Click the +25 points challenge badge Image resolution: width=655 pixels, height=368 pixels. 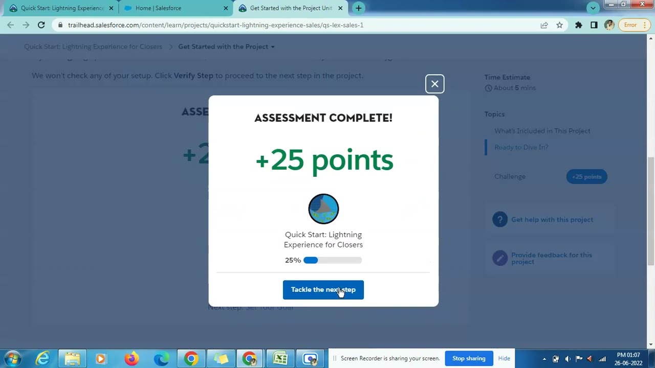(586, 176)
